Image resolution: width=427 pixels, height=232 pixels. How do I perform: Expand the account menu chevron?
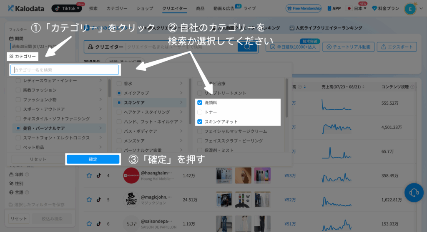[421, 8]
